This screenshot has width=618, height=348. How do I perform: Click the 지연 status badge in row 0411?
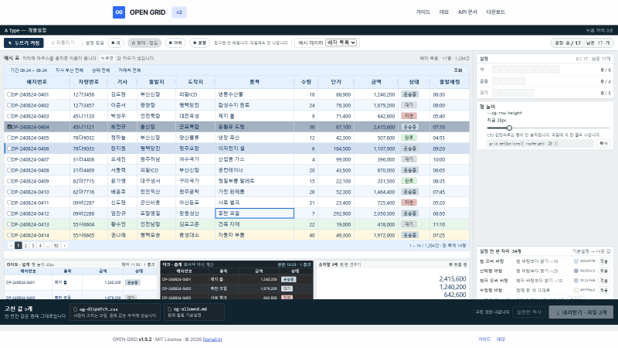409,203
